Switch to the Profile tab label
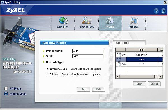The width and height of the screenshot is (168, 110). tap(110, 26)
